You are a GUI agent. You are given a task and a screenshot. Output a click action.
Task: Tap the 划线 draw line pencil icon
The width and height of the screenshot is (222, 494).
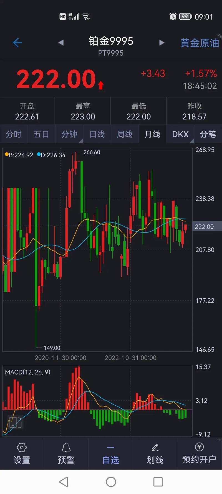(x=155, y=447)
